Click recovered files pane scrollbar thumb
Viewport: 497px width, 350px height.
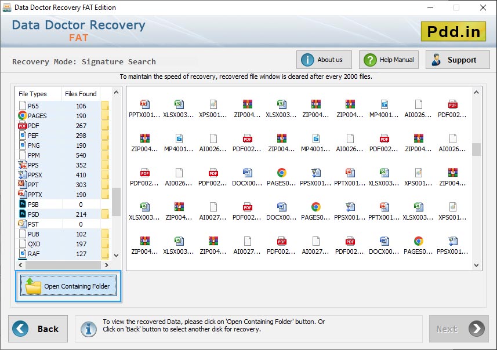476,150
